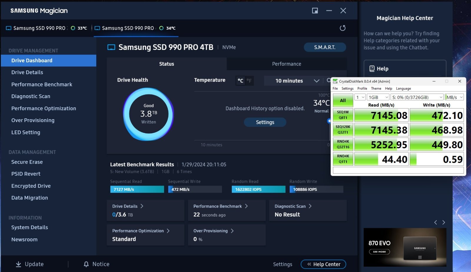Click the green All button in CrystalDiskMark
471x272 pixels.
[x=343, y=100]
